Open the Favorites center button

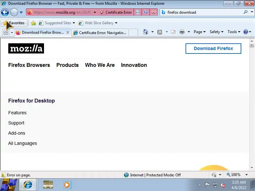coord(14,23)
